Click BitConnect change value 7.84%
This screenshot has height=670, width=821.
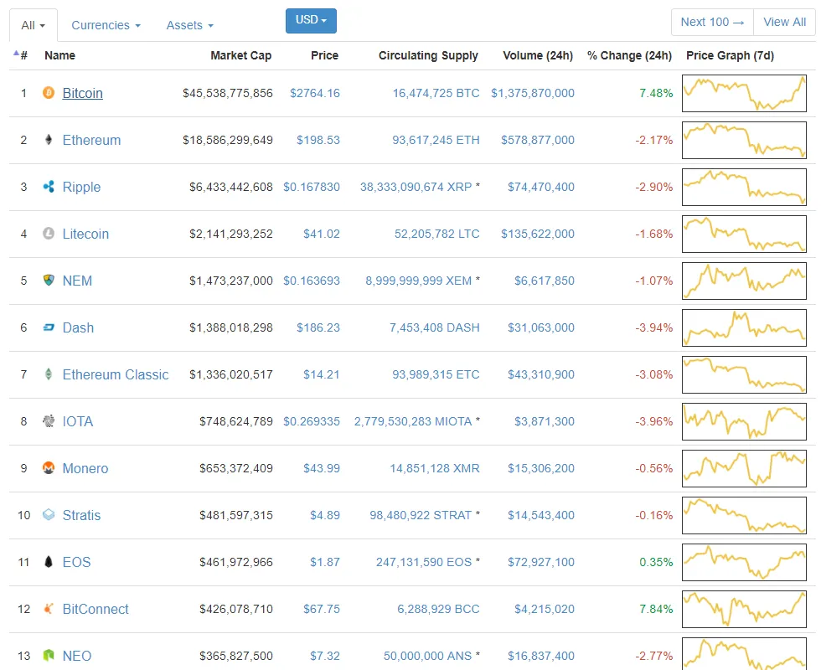pos(656,609)
